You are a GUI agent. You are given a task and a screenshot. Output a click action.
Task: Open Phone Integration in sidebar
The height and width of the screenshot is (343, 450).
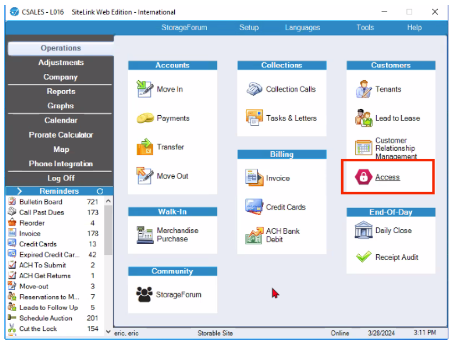click(x=61, y=164)
